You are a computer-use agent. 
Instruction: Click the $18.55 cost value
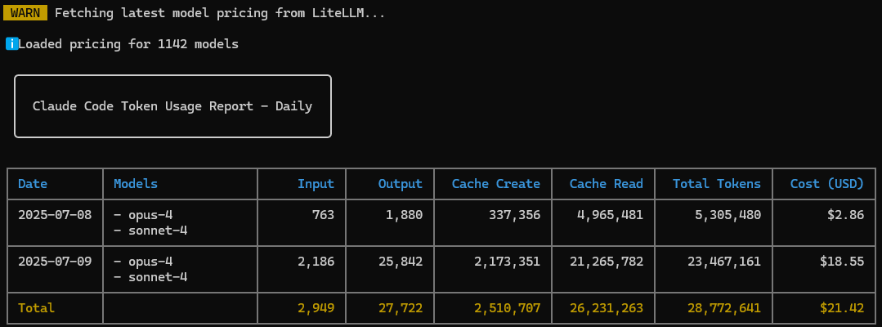pyautogui.click(x=841, y=261)
